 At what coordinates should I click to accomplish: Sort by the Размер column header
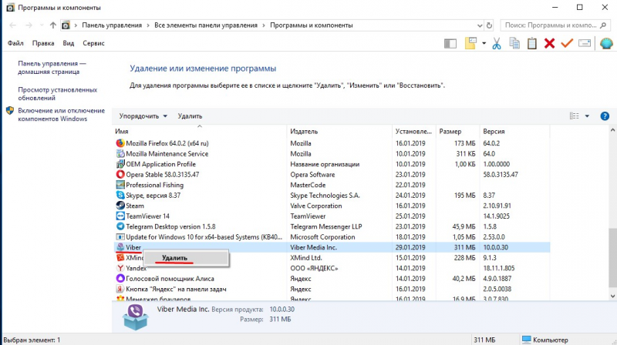point(457,131)
